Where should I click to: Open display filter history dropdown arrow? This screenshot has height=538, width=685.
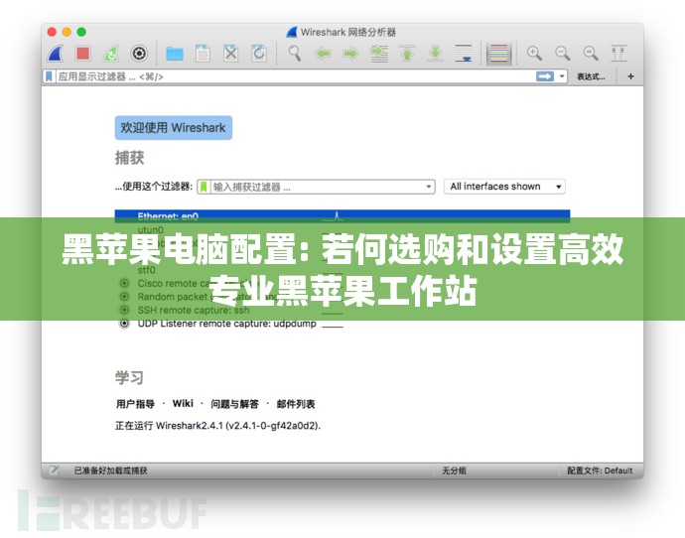coord(562,76)
